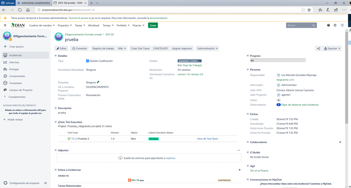Click the add notes pen icon in browser

coord(328,10)
